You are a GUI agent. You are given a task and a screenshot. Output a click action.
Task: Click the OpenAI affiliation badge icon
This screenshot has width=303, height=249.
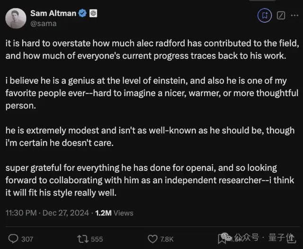click(94, 13)
